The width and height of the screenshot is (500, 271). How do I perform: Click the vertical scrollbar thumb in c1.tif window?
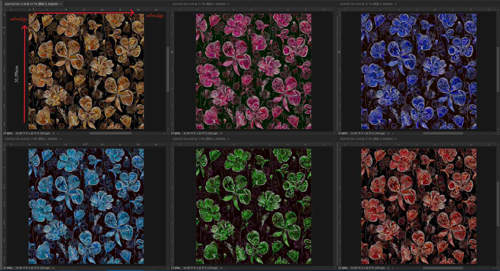point(168,69)
